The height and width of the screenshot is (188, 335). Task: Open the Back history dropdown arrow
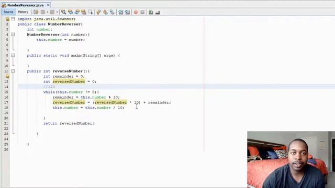tap(48, 12)
